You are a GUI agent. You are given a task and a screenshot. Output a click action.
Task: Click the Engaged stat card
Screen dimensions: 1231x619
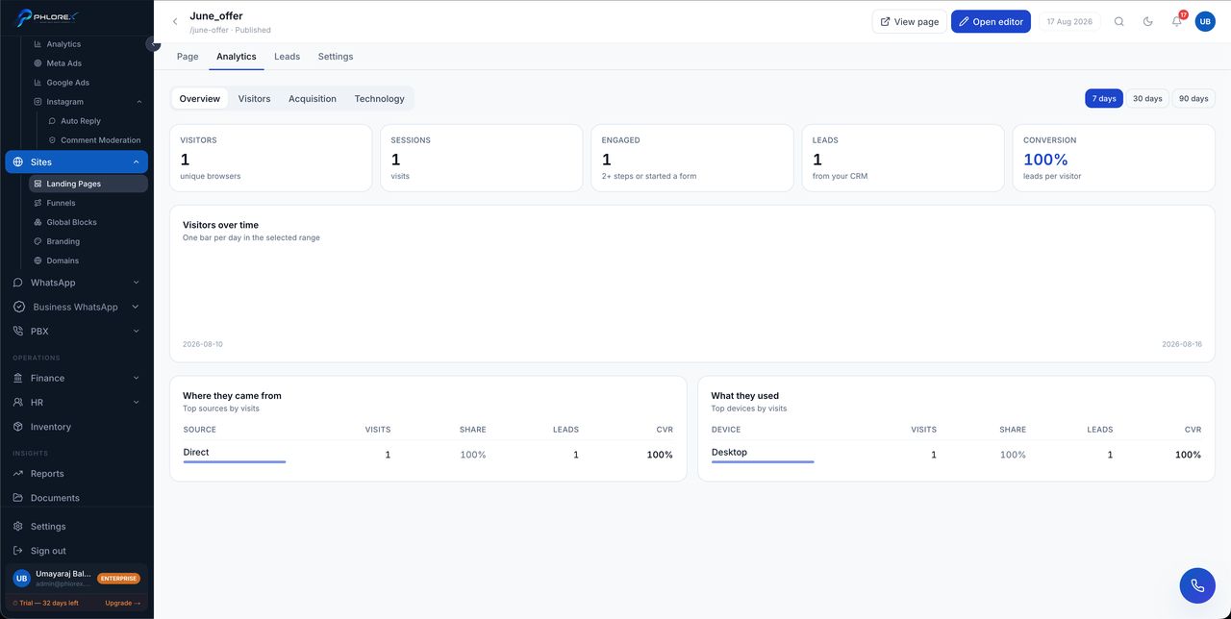click(x=692, y=158)
